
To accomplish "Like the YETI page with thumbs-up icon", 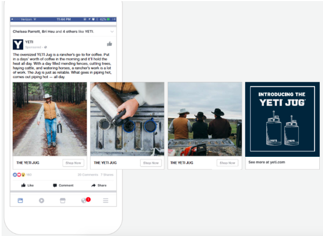I will [109, 44].
